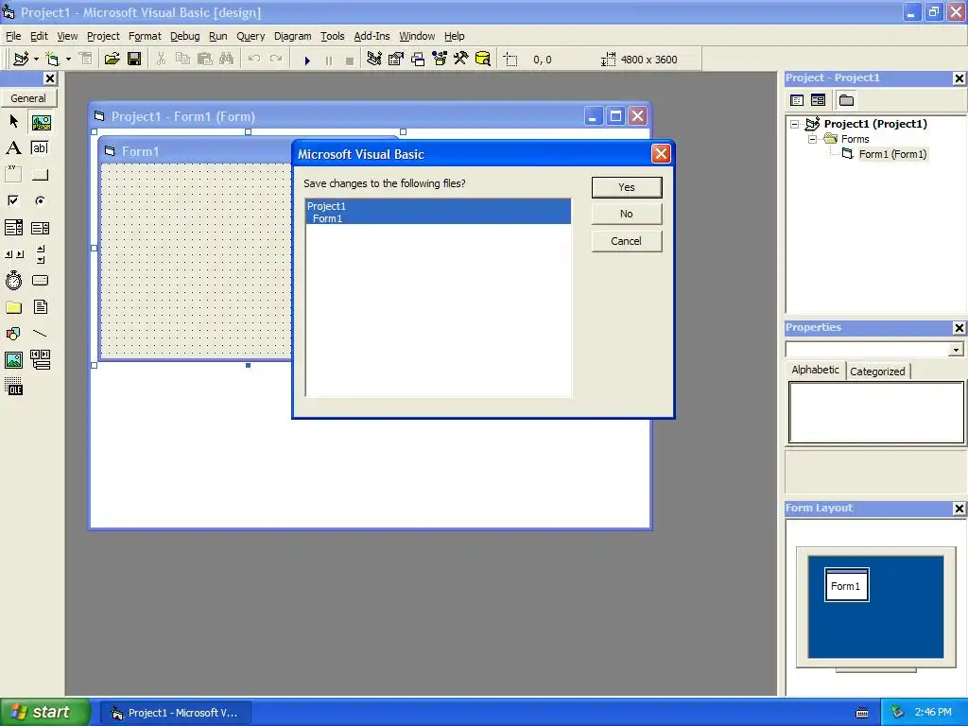Select the CommandButton control tool
968x726 pixels.
[x=41, y=175]
